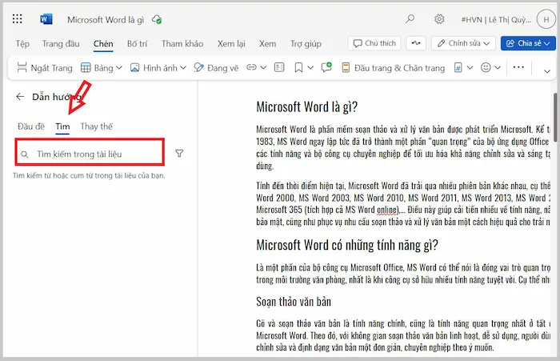560x361 pixels.
Task: Select the Đầu đề headings tab
Action: click(30, 126)
